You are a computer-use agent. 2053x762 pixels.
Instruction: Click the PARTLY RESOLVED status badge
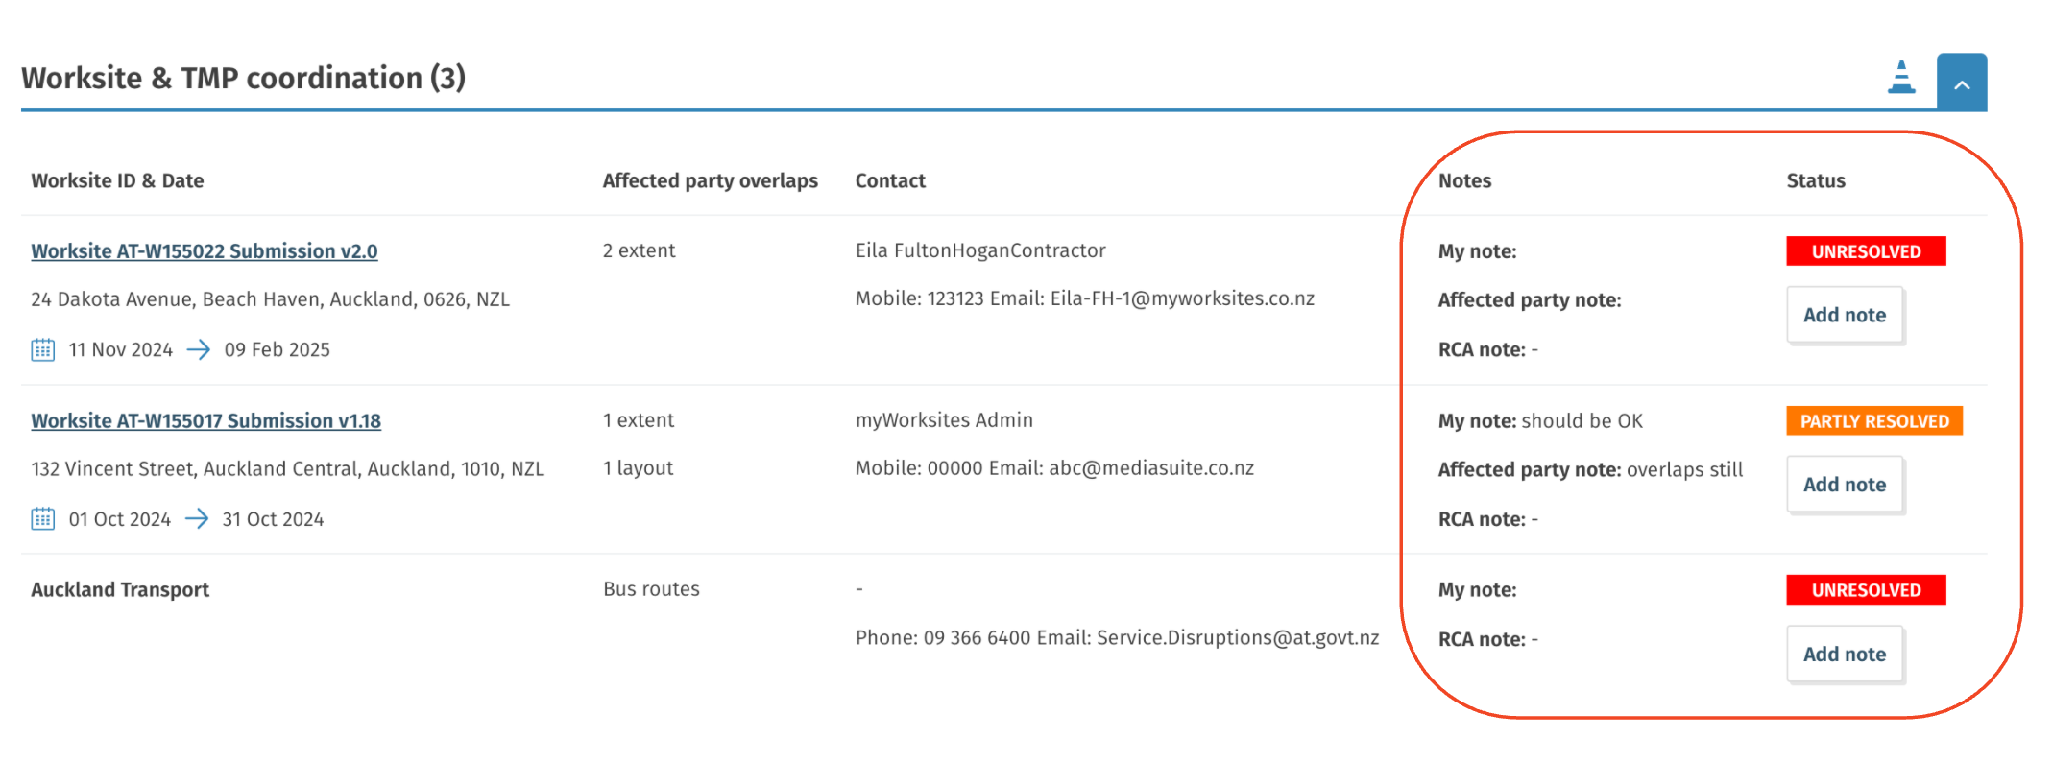click(1874, 421)
